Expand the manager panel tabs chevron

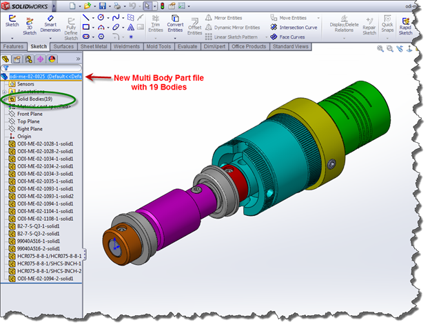(78, 59)
